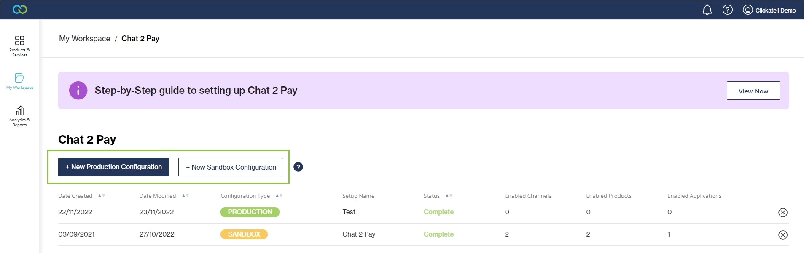Click Complete status in Test row
Image resolution: width=804 pixels, height=253 pixels.
pyautogui.click(x=438, y=212)
